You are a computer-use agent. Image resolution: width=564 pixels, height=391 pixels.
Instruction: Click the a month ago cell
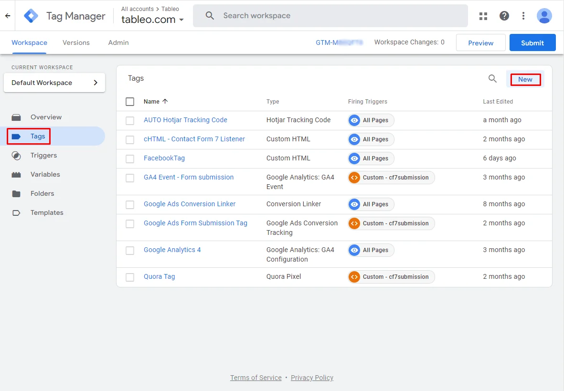point(502,120)
